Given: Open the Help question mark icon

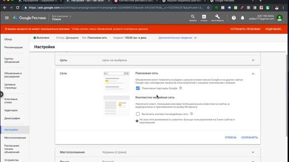Looking at the screenshot, I should coord(234,18).
